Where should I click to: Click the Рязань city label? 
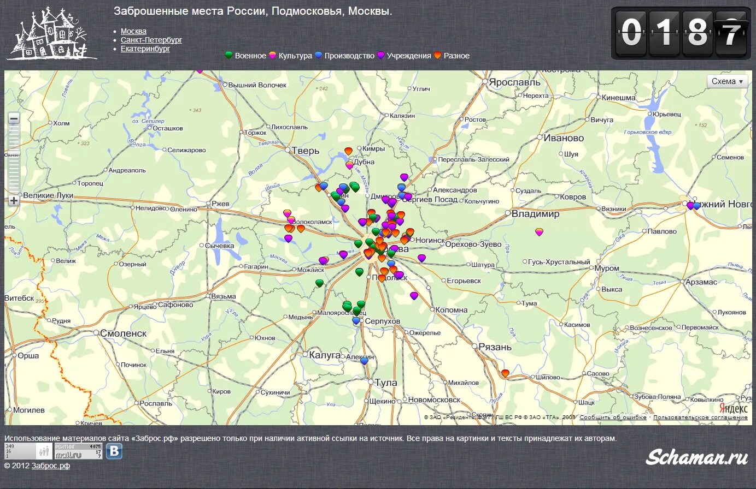point(495,347)
